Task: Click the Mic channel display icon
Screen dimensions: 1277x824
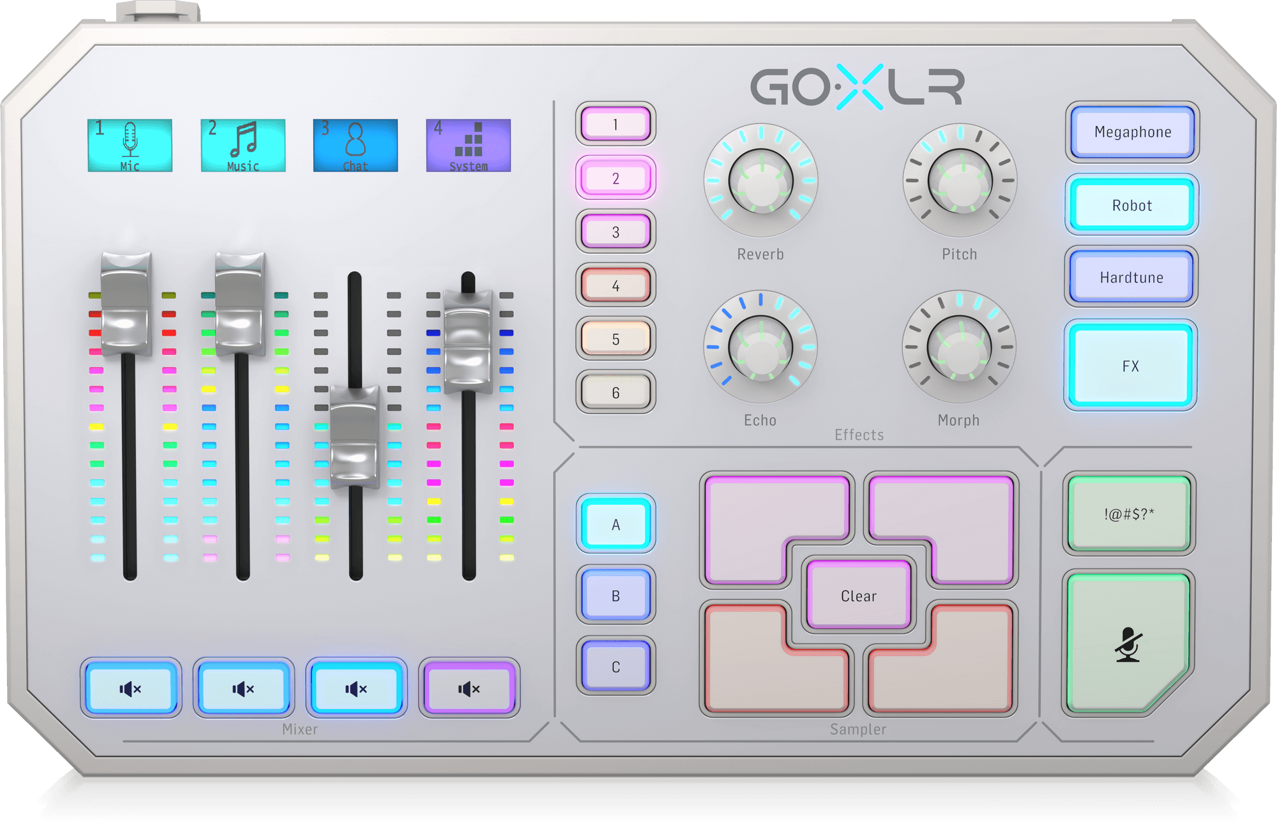Action: point(130,145)
